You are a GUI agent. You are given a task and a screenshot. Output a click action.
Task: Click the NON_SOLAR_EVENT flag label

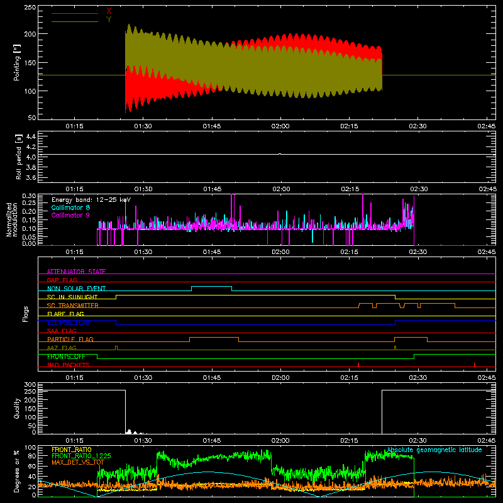tap(76, 289)
